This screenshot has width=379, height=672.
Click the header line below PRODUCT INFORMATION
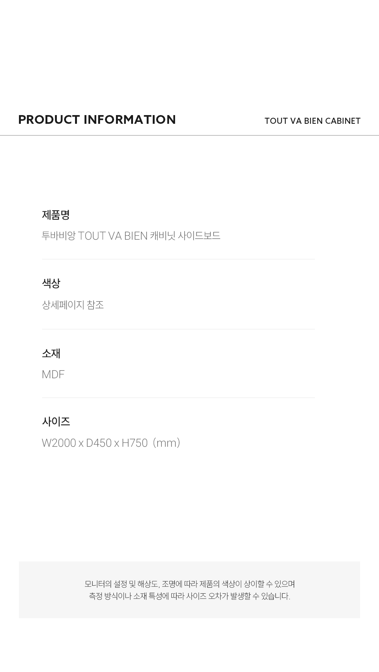coord(189,135)
